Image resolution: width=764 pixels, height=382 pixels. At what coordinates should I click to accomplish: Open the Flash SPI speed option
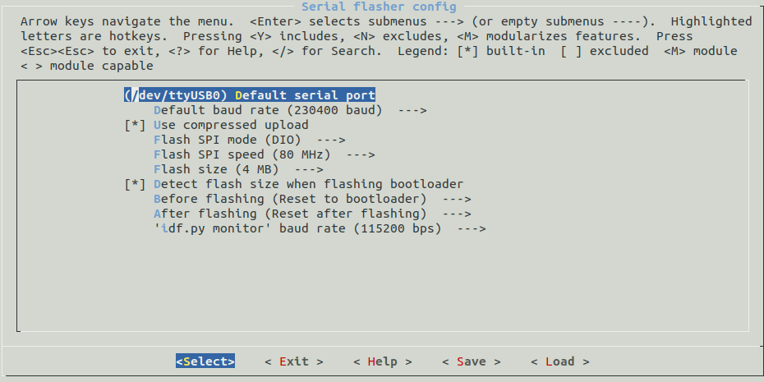[x=242, y=154]
